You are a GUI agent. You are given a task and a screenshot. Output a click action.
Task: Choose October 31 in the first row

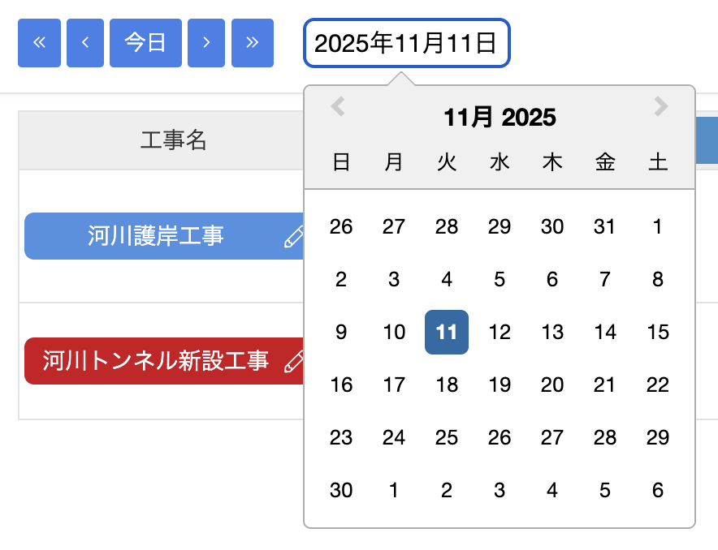click(605, 227)
